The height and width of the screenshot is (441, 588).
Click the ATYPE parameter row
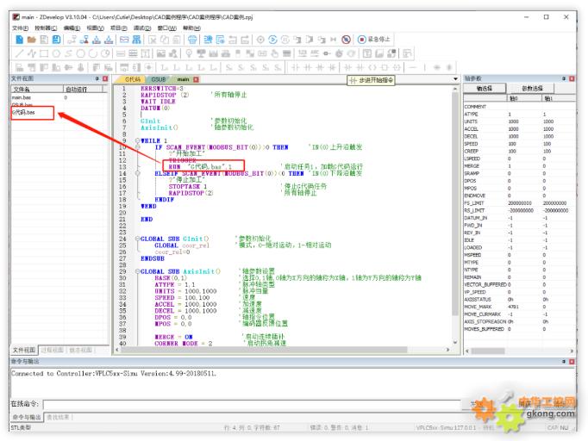[x=519, y=114]
